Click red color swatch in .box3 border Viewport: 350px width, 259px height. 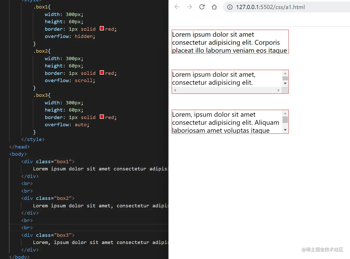pyautogui.click(x=102, y=117)
